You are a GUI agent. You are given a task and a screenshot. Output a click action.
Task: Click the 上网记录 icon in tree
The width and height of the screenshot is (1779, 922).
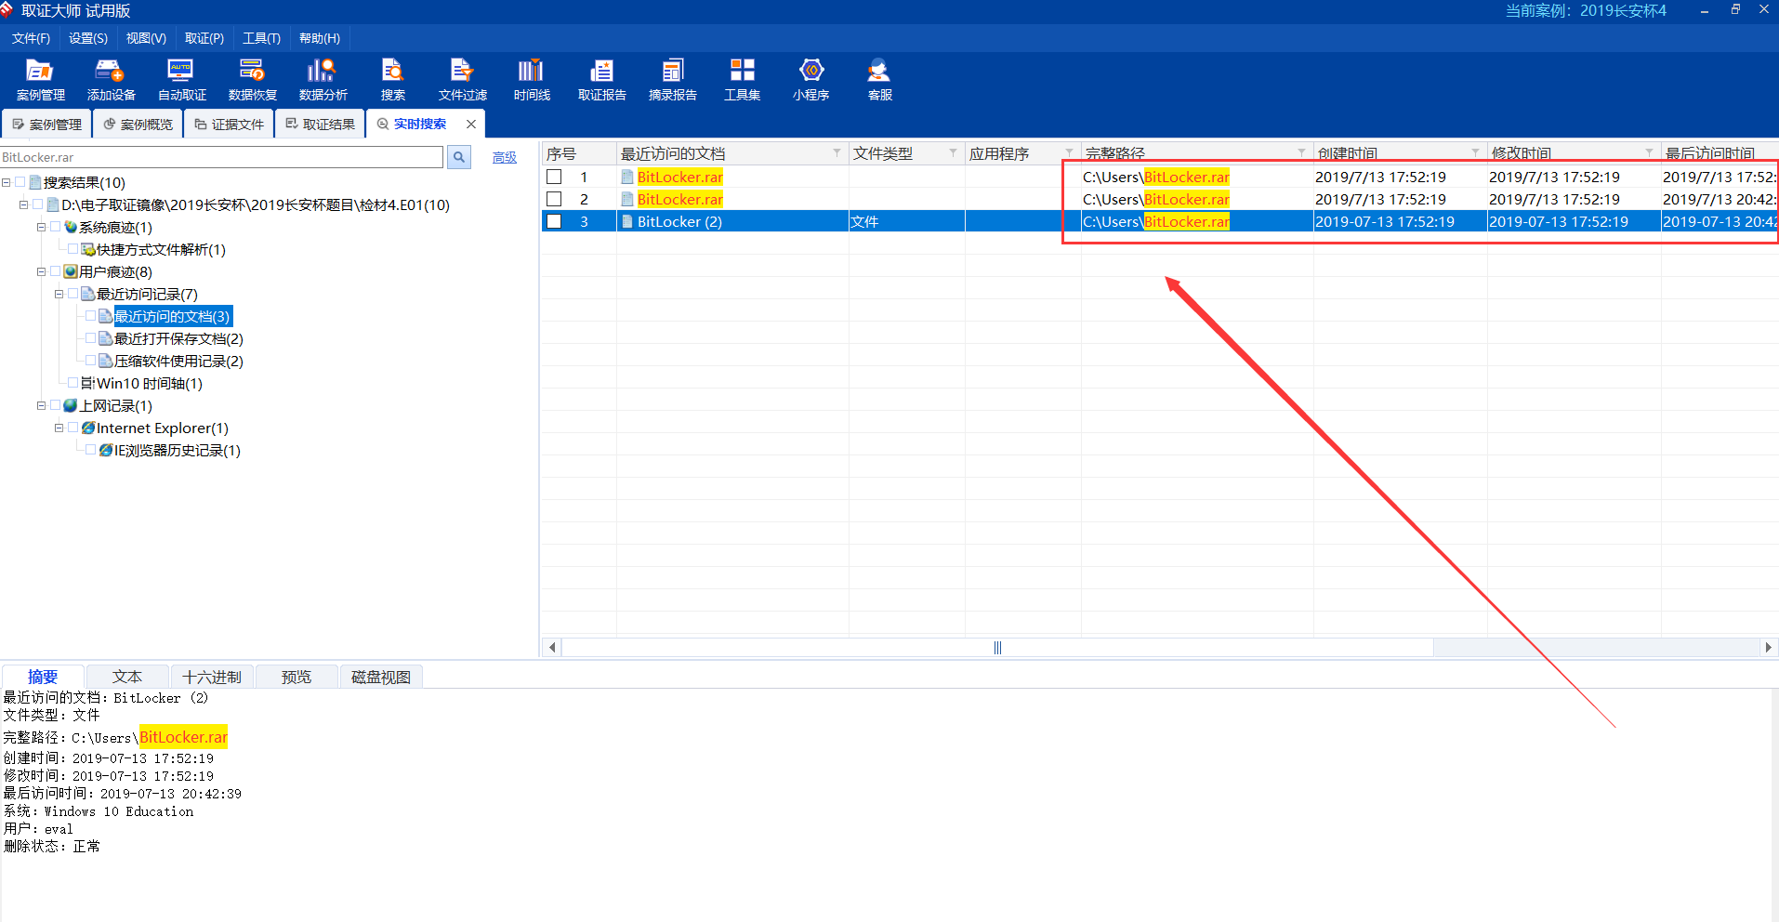tap(71, 405)
